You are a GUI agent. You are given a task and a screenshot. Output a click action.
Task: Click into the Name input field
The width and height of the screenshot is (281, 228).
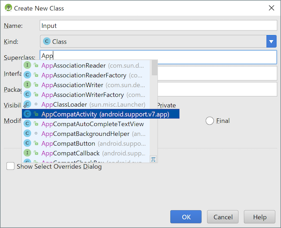tap(158, 26)
